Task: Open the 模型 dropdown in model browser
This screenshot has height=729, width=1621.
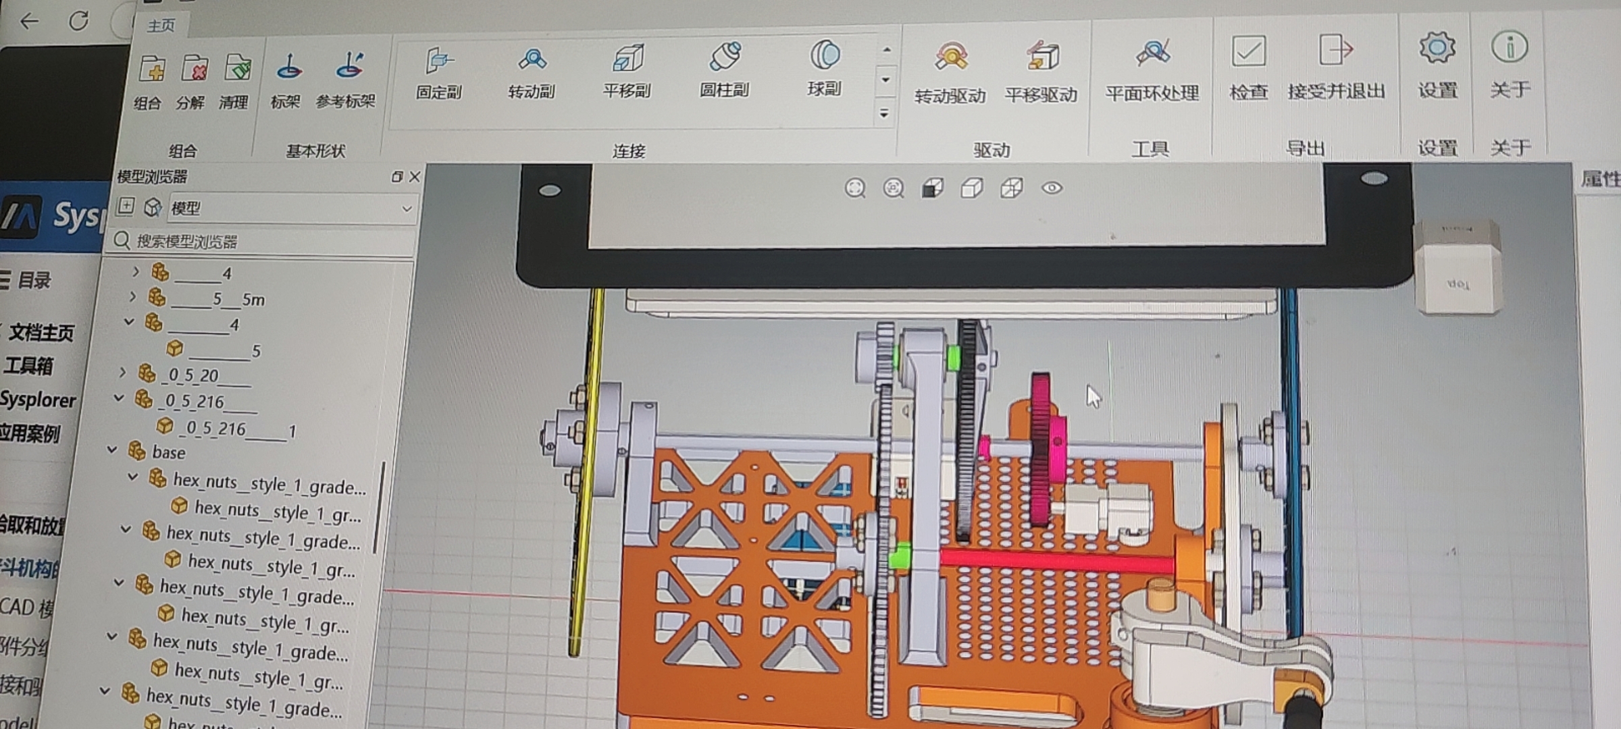Action: [290, 209]
